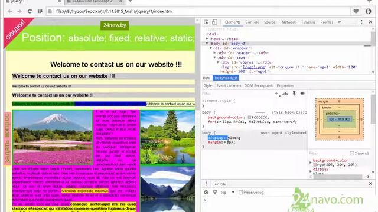The width and height of the screenshot is (378, 212).
Task: Switch to the Profiles tab
Action: point(327,22)
